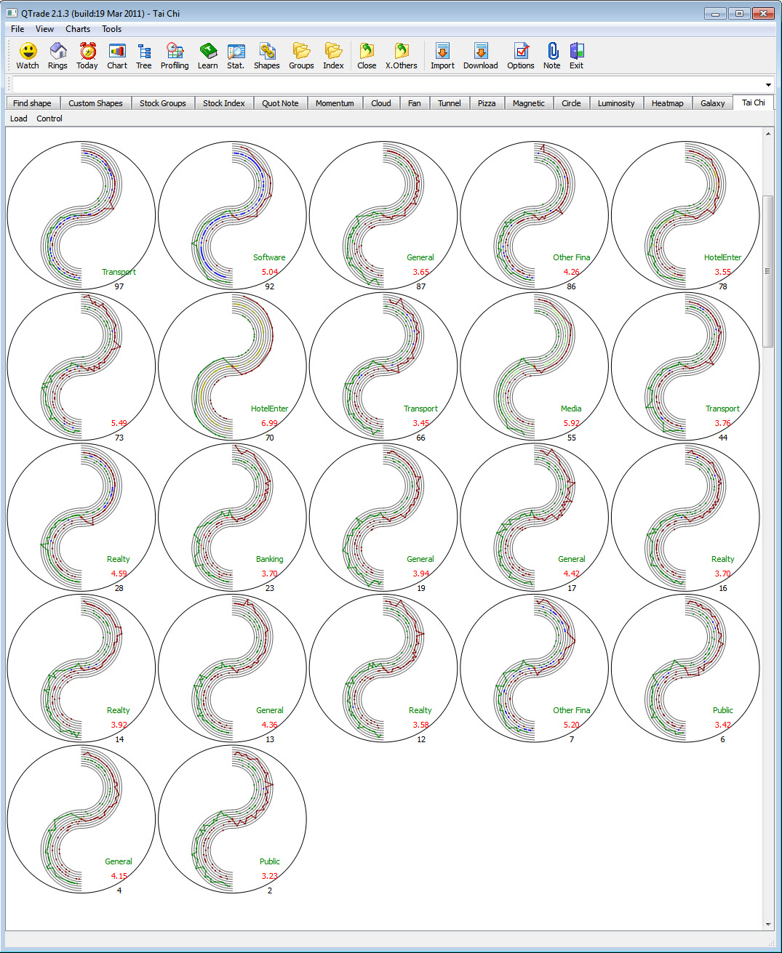Screen dimensions: 782x953
Task: Switch to the Heatmap tab
Action: tap(667, 102)
